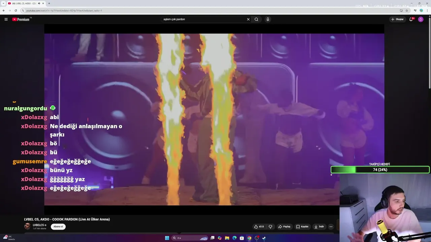Open the LVBELC5 channel avatar
This screenshot has width=431, height=242.
tap(27, 226)
